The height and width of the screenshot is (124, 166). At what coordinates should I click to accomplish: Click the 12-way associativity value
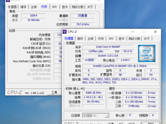coord(152,106)
